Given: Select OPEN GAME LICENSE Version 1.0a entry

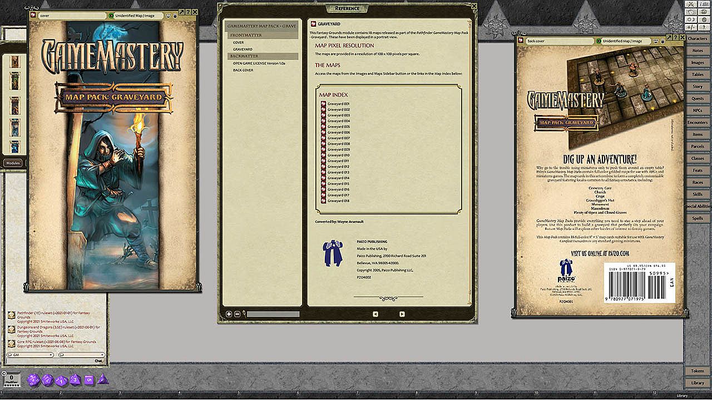Looking at the screenshot, I should [x=259, y=63].
